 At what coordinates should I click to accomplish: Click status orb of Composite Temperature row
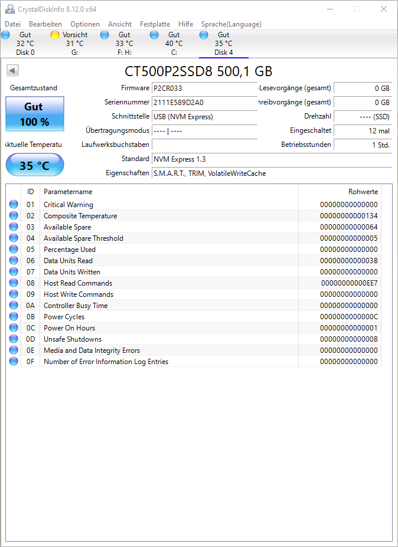click(14, 215)
